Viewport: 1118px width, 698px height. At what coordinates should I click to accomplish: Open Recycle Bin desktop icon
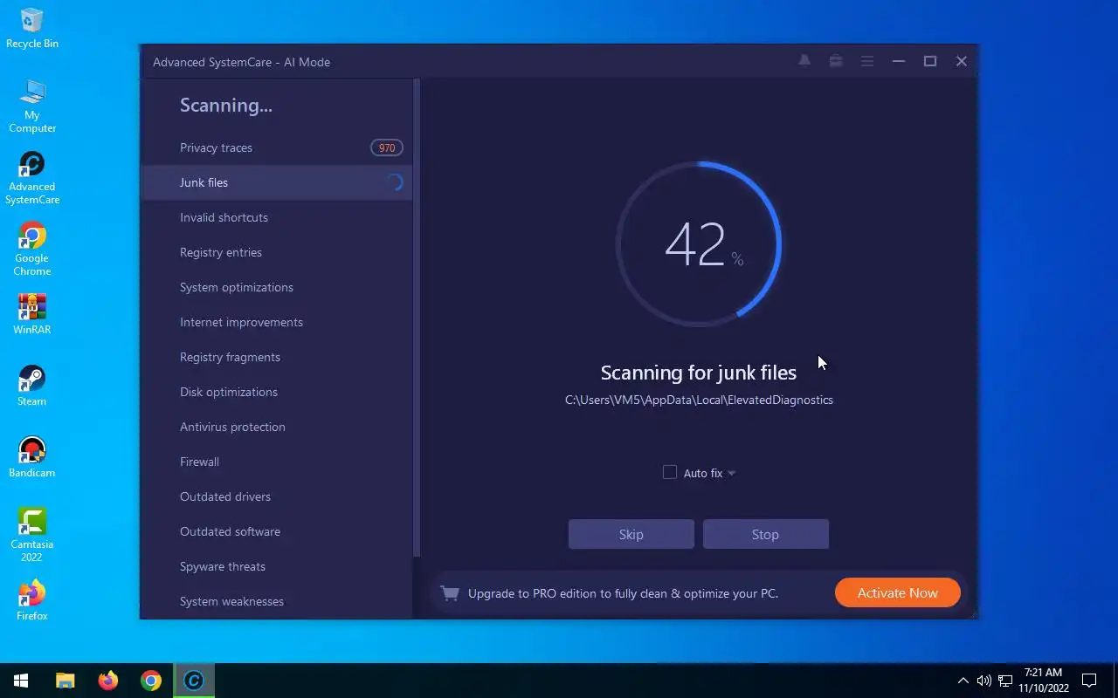[32, 28]
